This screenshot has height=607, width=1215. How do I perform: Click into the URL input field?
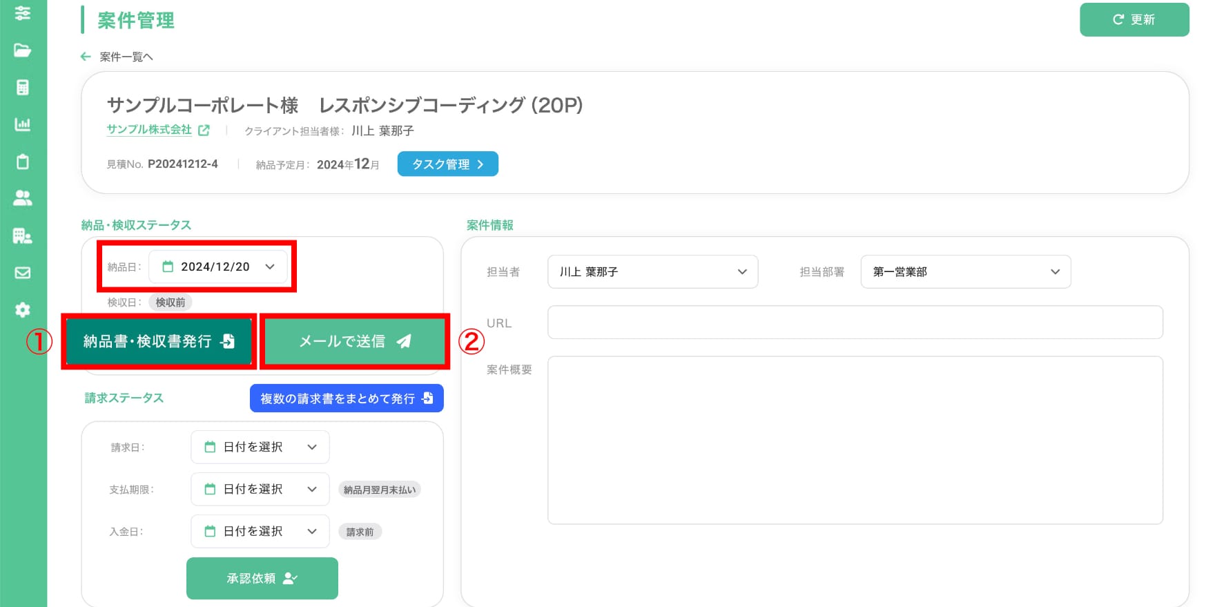click(x=855, y=322)
